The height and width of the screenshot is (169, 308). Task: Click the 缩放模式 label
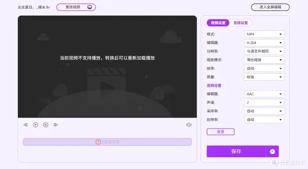tap(214, 60)
